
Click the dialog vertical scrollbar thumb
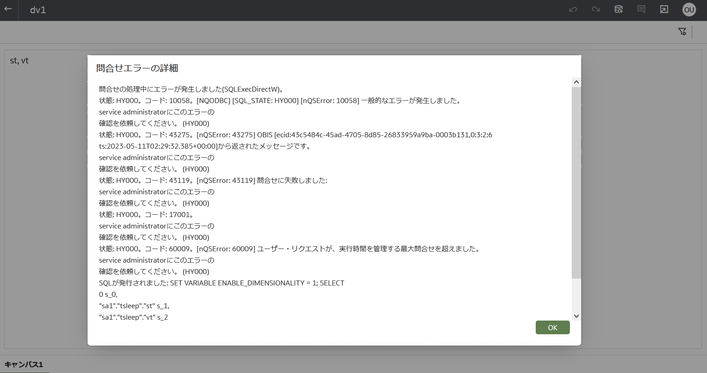coord(576,182)
